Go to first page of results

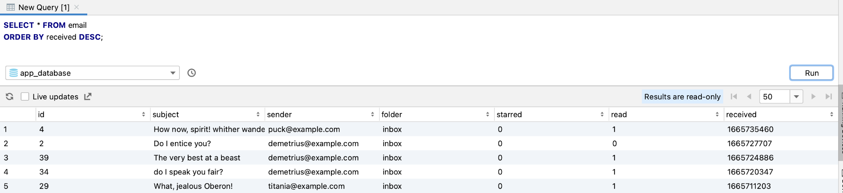coord(734,96)
